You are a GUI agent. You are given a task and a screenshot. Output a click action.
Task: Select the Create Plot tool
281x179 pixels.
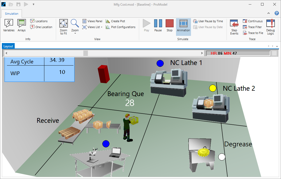(x=115, y=21)
